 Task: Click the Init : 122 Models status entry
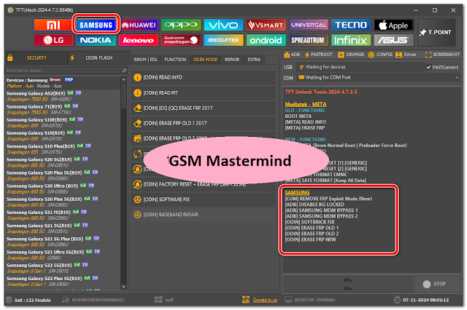pos(28,301)
